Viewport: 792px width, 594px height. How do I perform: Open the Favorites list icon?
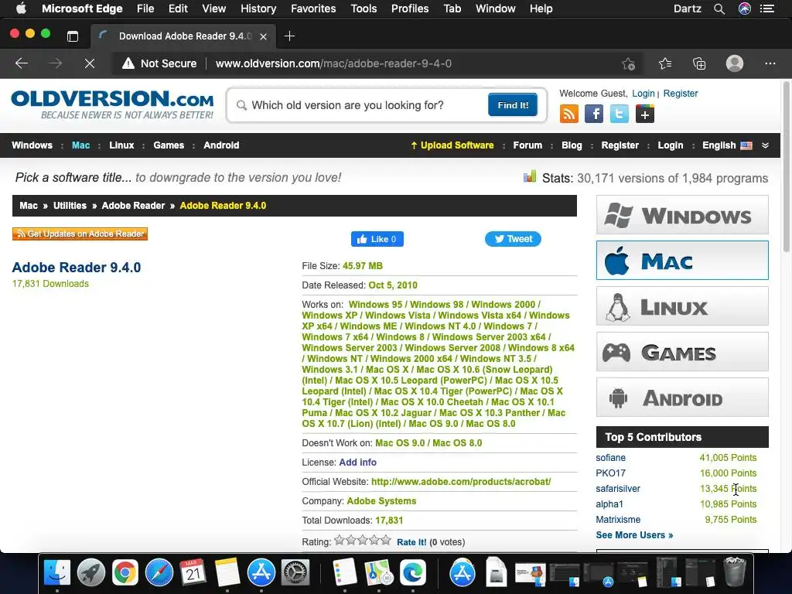(664, 63)
